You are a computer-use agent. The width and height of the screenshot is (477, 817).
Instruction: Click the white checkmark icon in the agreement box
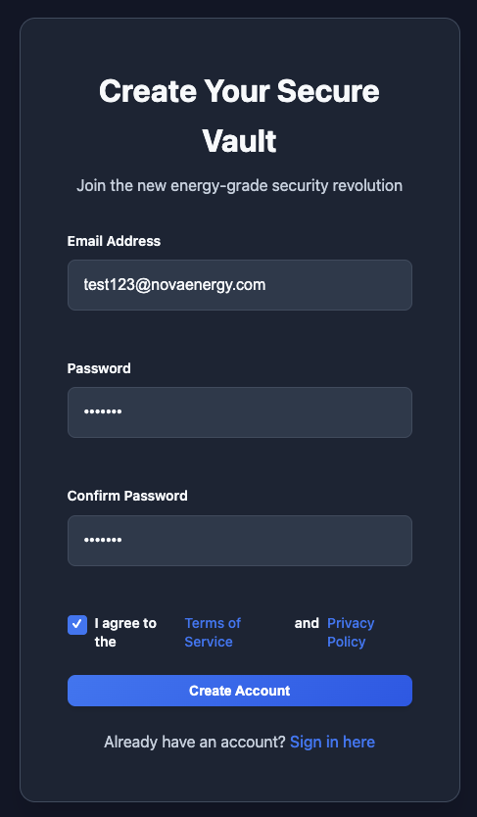[x=77, y=624]
